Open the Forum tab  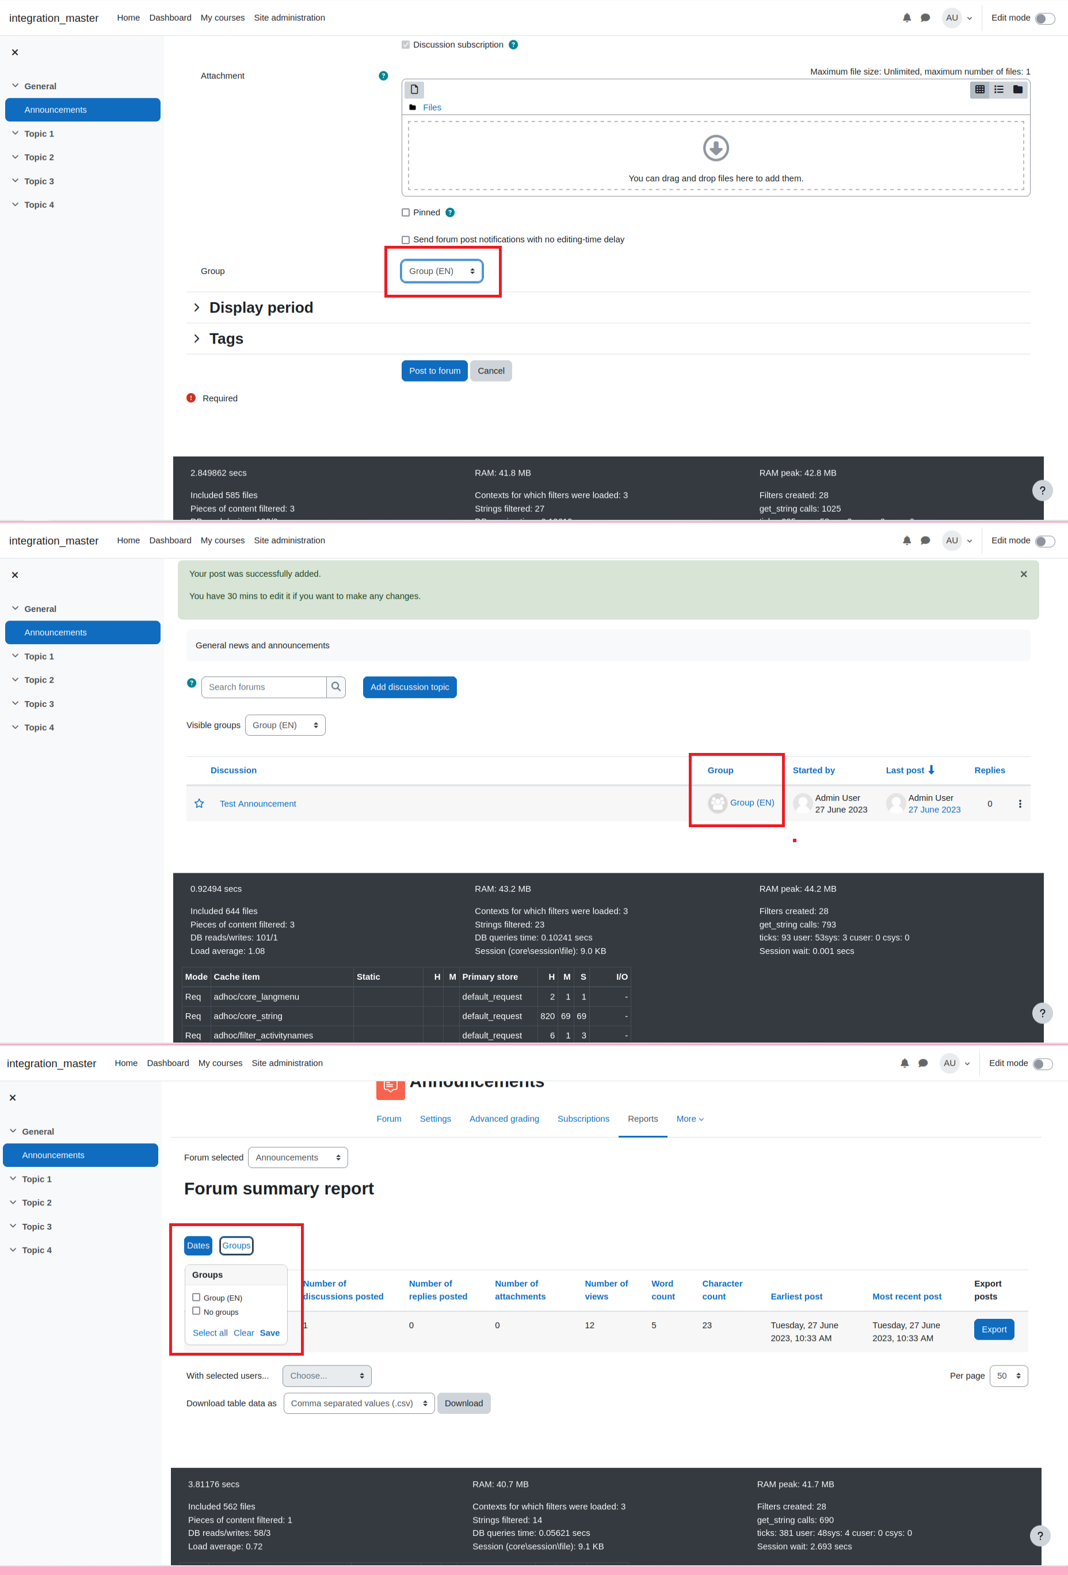(x=389, y=1119)
